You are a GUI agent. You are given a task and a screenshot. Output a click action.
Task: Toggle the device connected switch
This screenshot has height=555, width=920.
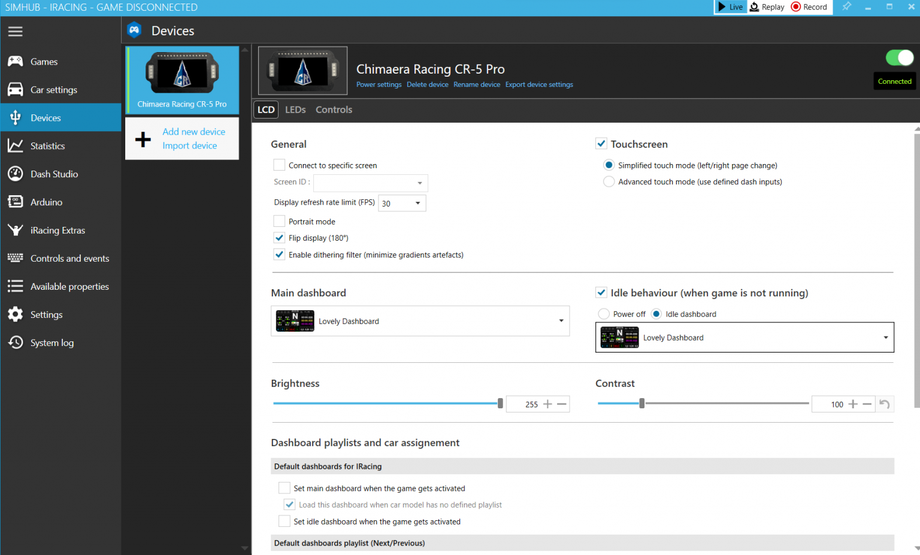pyautogui.click(x=899, y=58)
